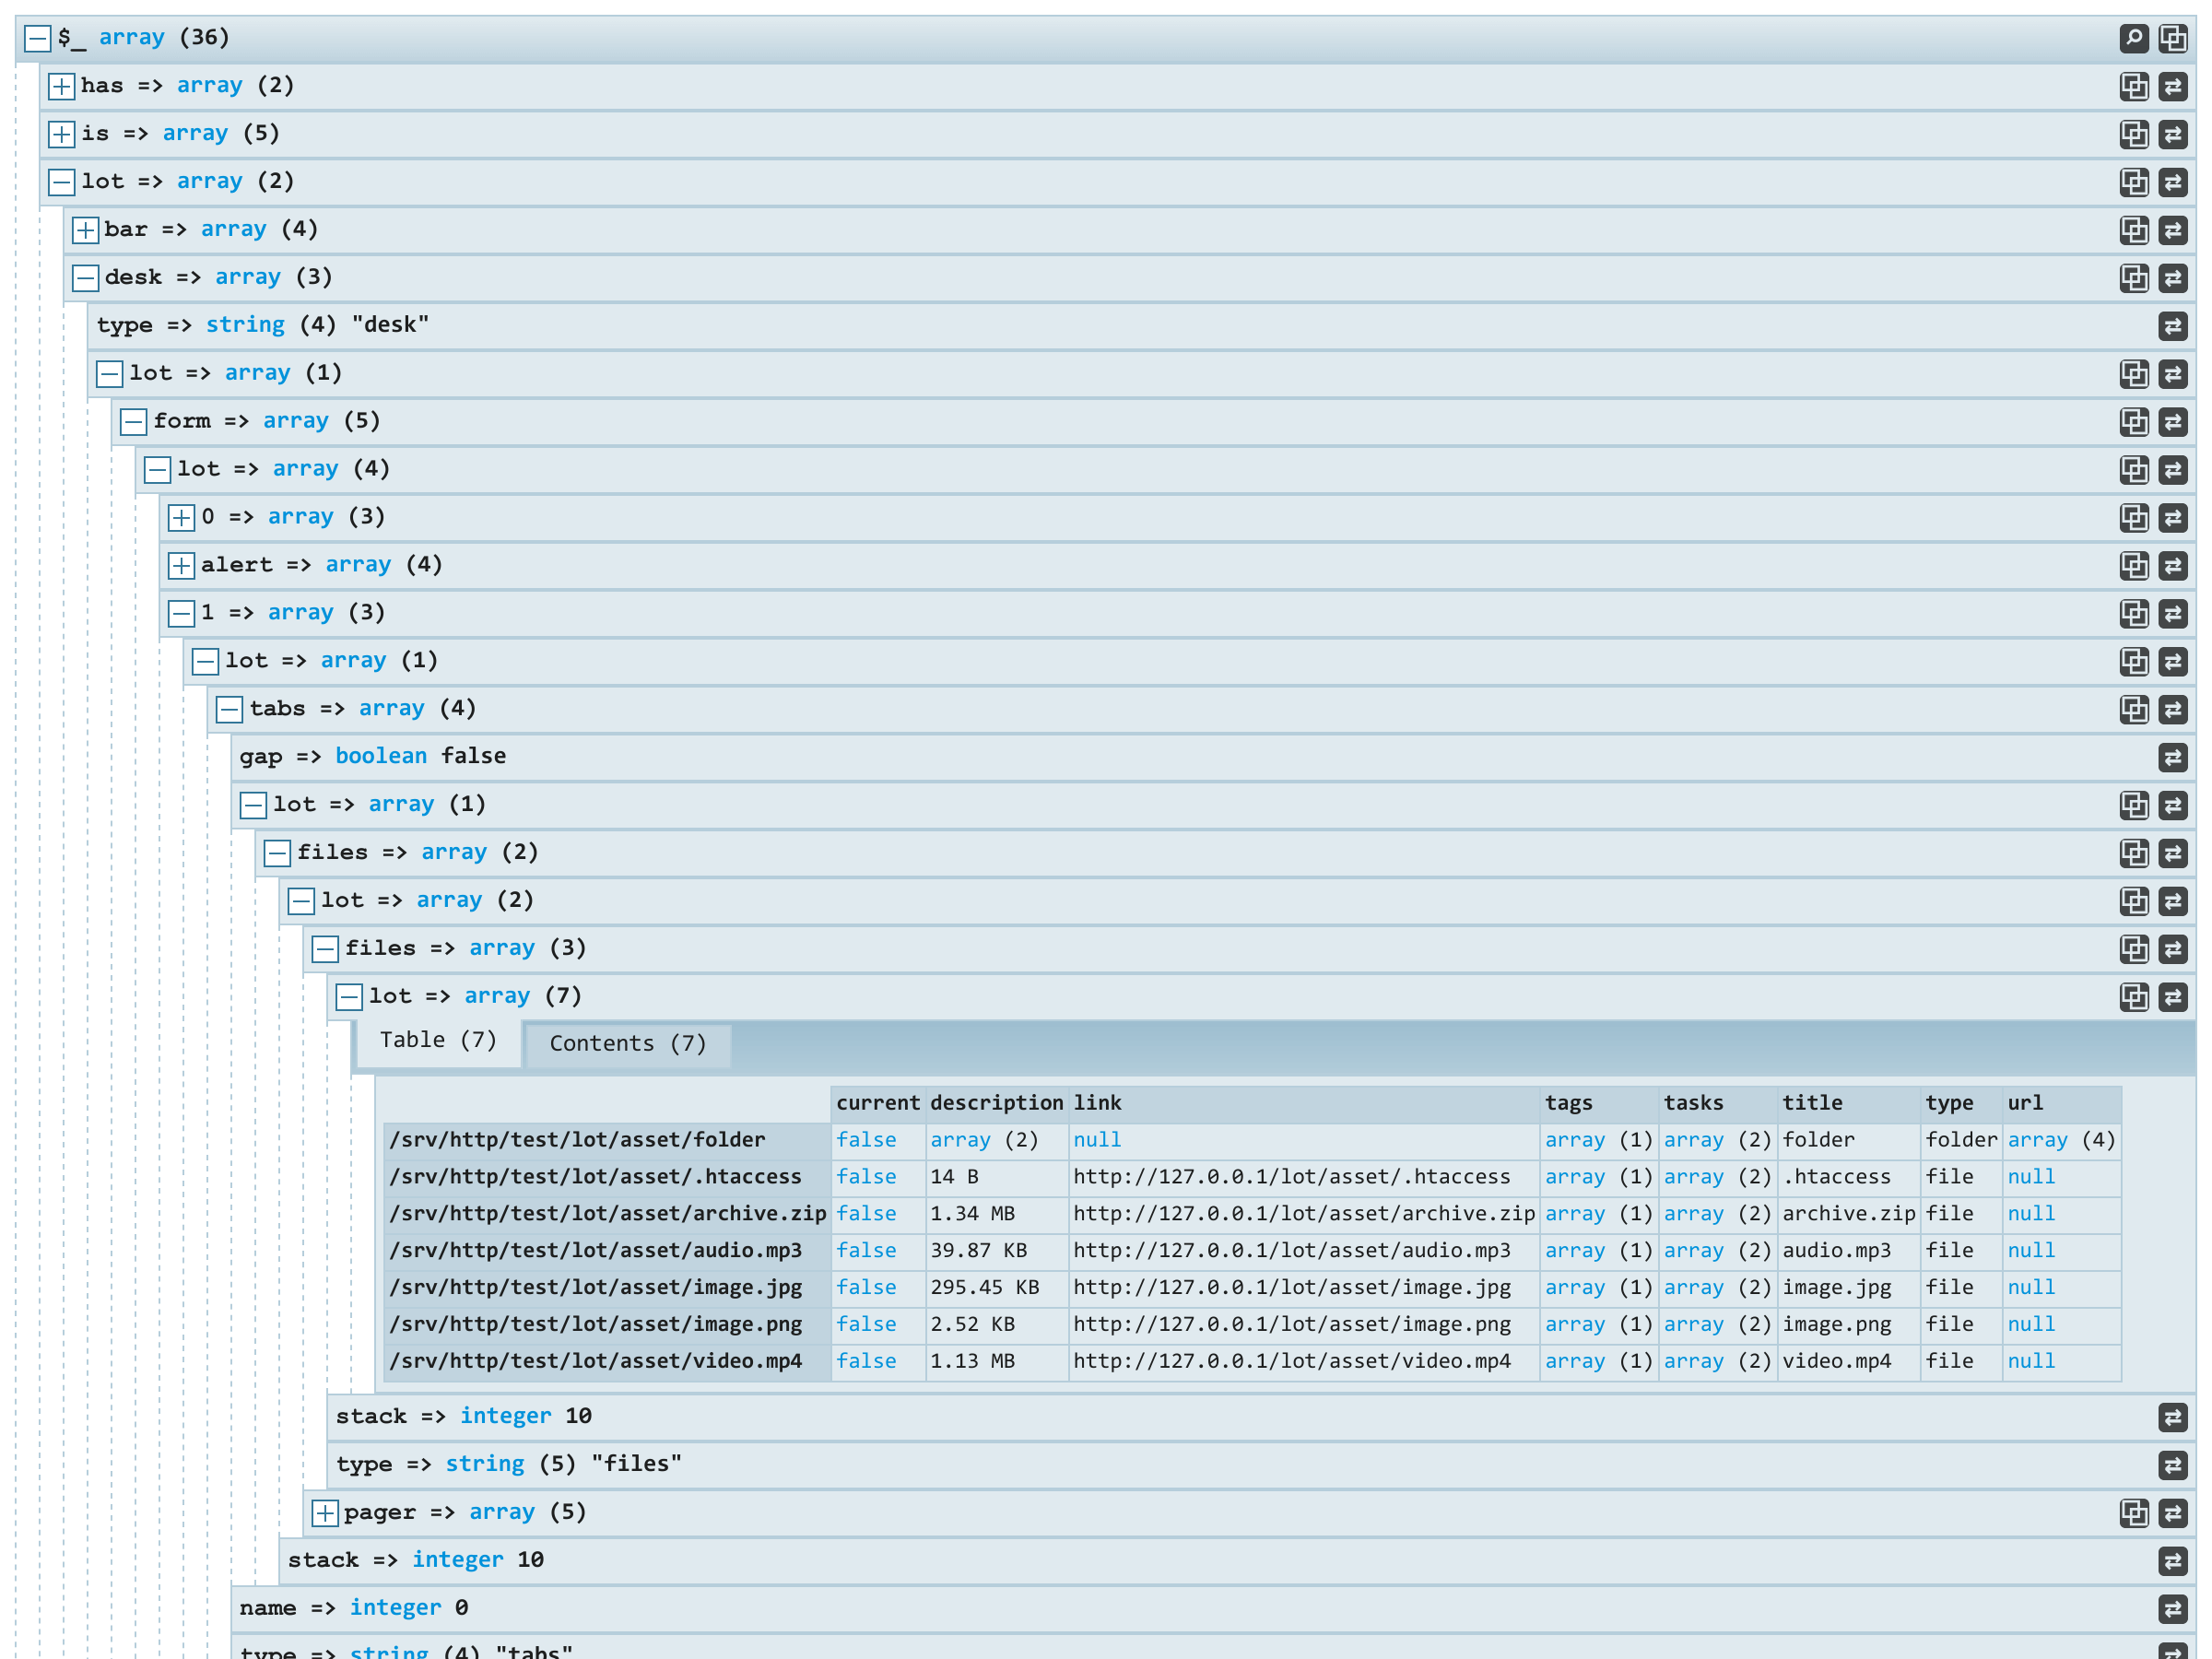2212x1659 pixels.
Task: Click access-path icon on type "desk" row
Action: (x=2172, y=326)
